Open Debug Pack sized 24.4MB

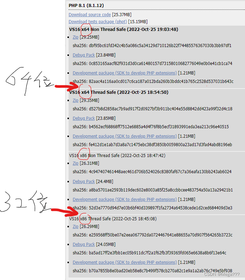[x=84, y=181]
